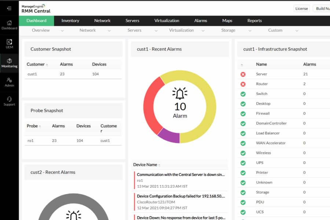Open the Virtualization top tab
Screen dimensions: 330x220
tap(167, 21)
